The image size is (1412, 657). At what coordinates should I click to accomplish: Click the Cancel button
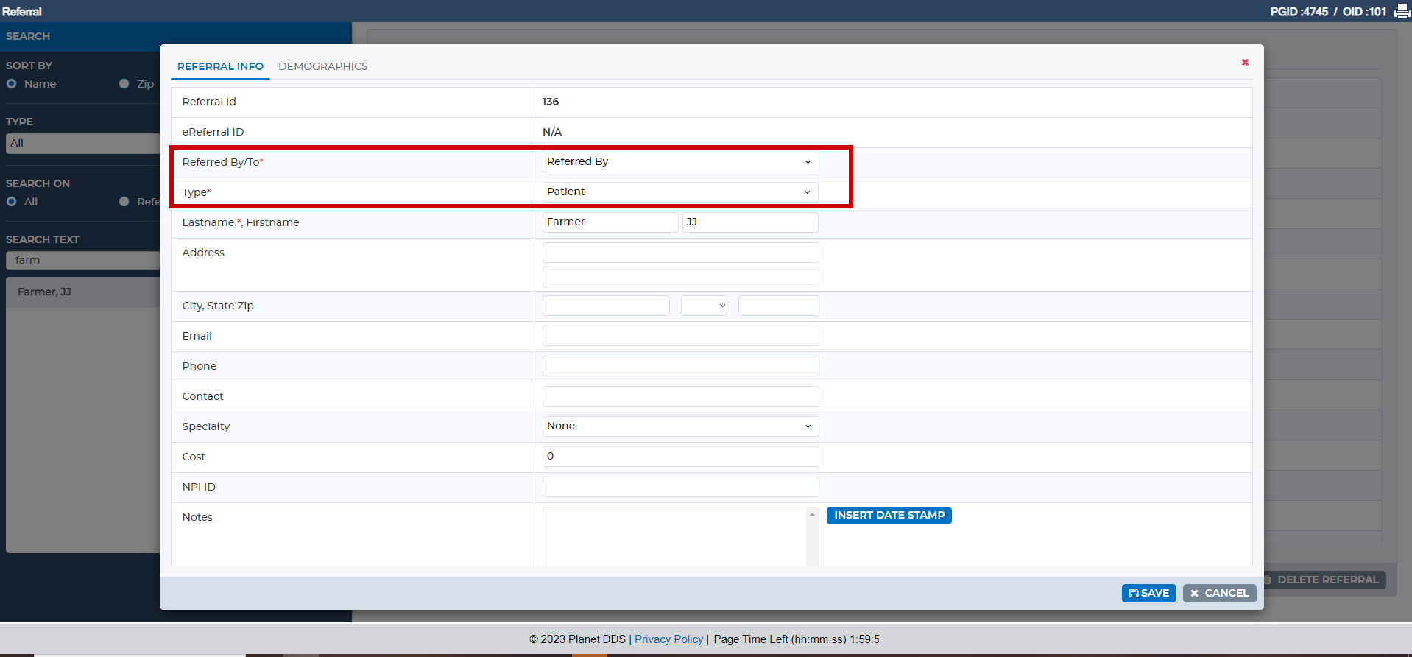coord(1219,593)
